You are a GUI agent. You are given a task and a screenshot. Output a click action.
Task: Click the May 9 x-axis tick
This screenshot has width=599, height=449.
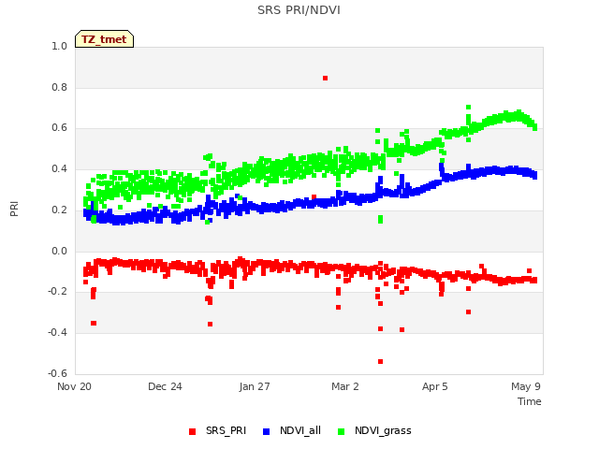click(526, 386)
